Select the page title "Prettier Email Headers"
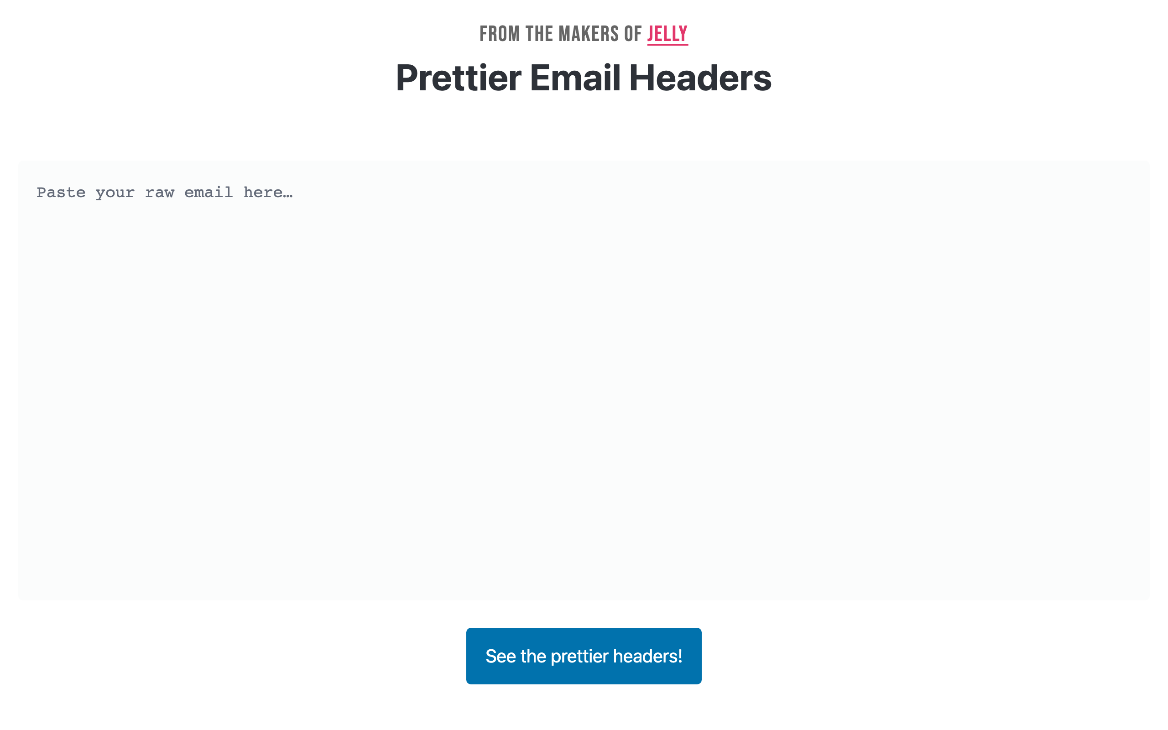The height and width of the screenshot is (730, 1168). (x=584, y=78)
